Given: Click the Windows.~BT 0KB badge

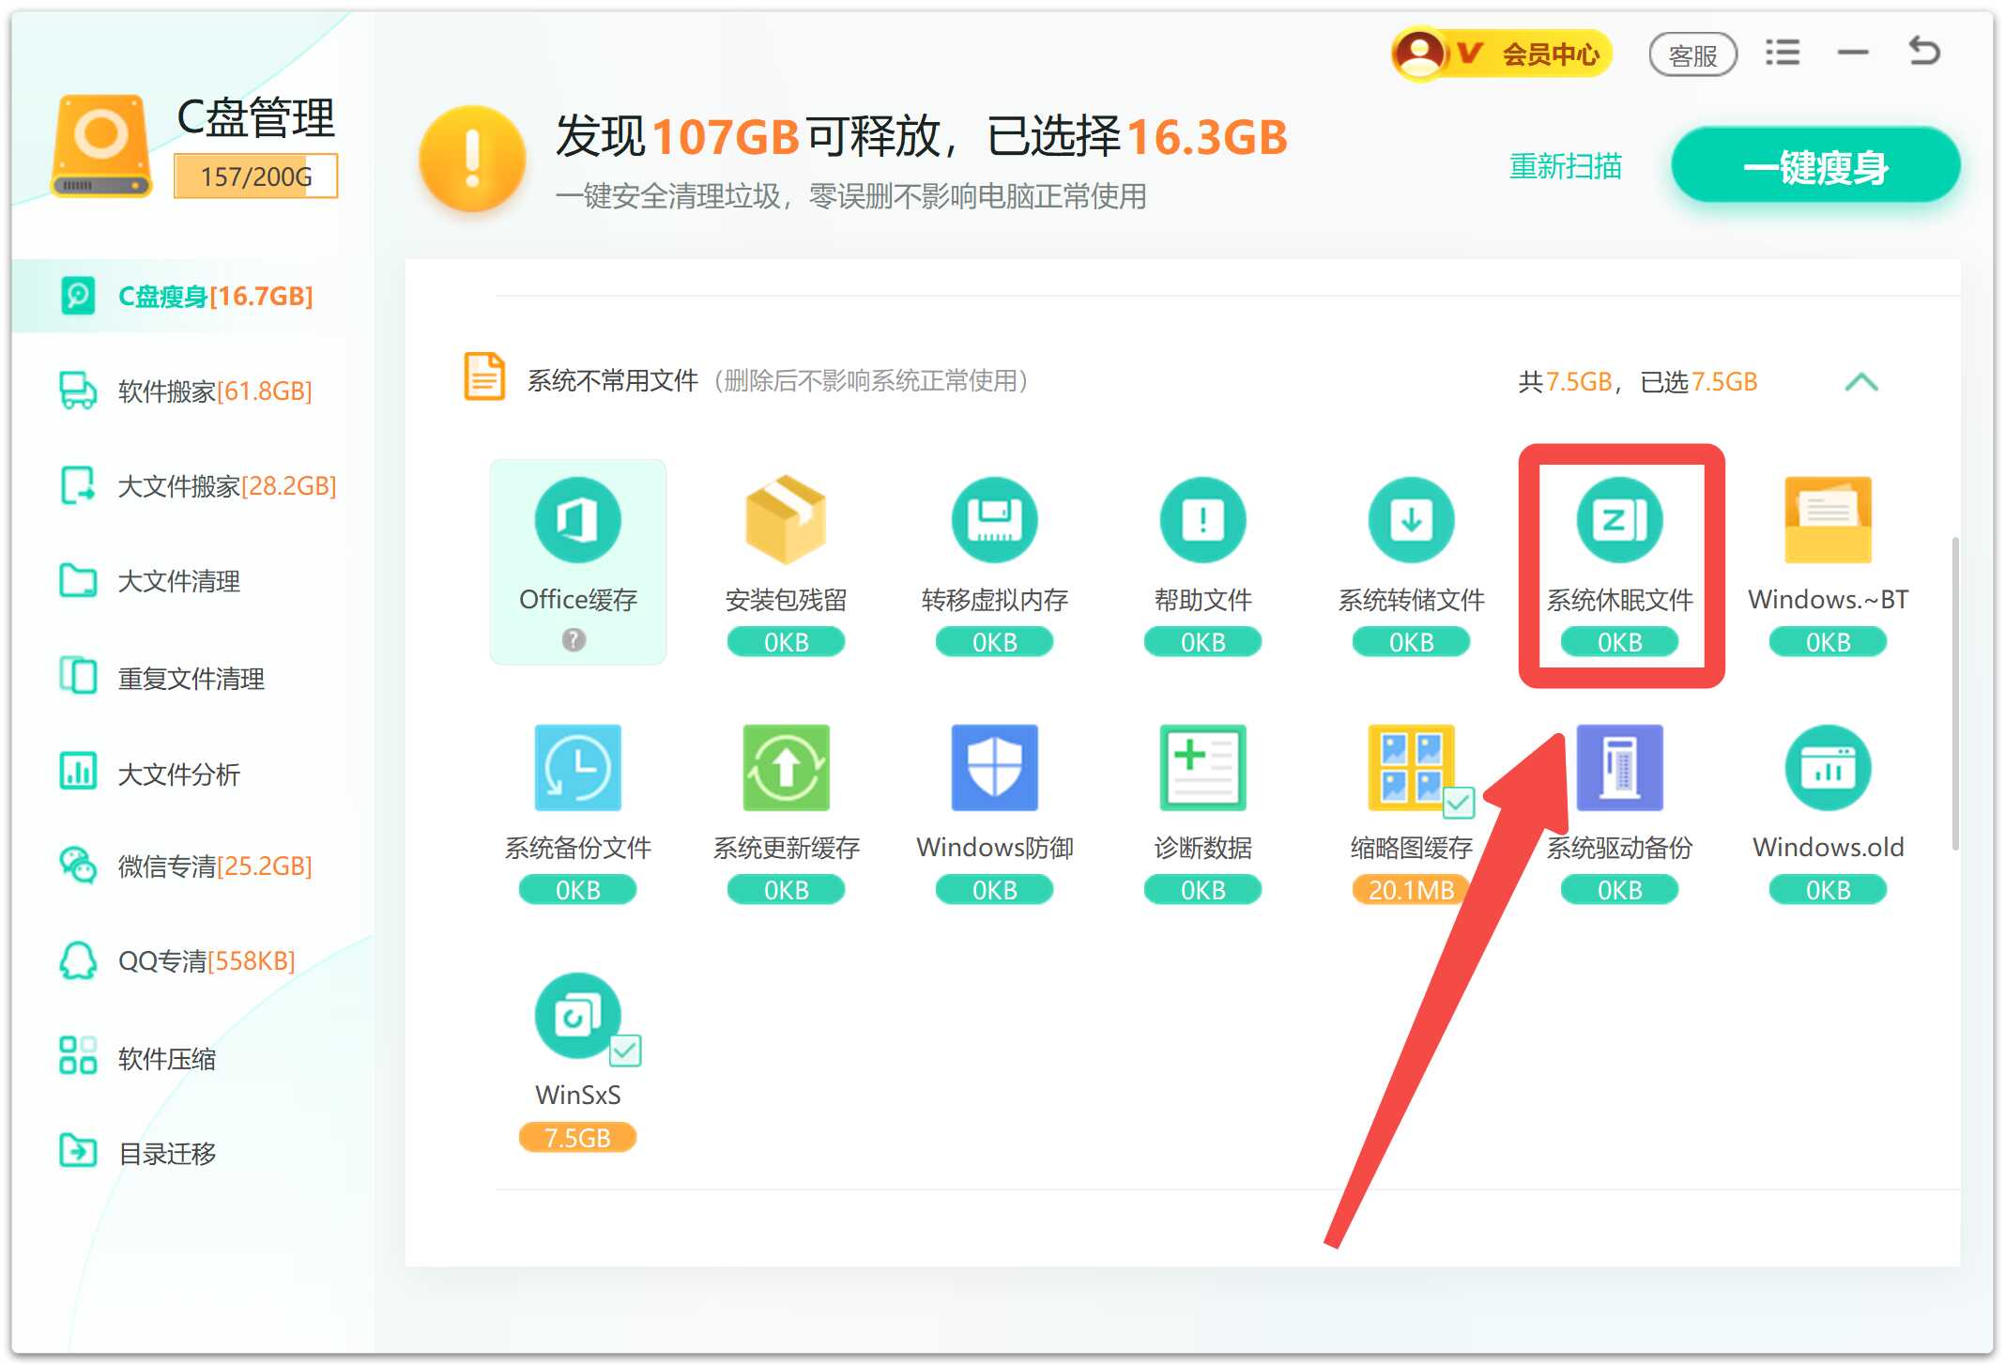Looking at the screenshot, I should pyautogui.click(x=1828, y=642).
